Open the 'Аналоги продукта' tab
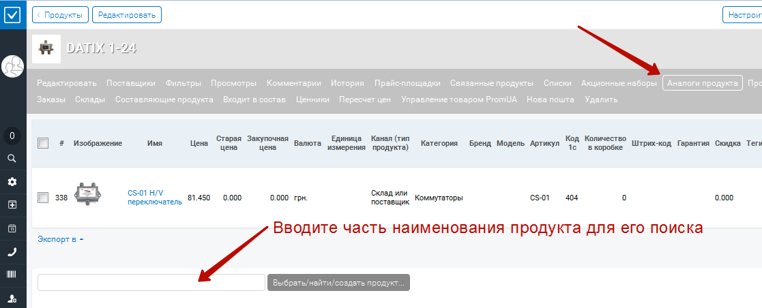This screenshot has height=308, width=762. pos(703,83)
